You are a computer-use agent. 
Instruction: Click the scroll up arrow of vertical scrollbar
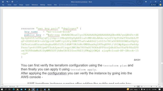[x=162, y=8]
